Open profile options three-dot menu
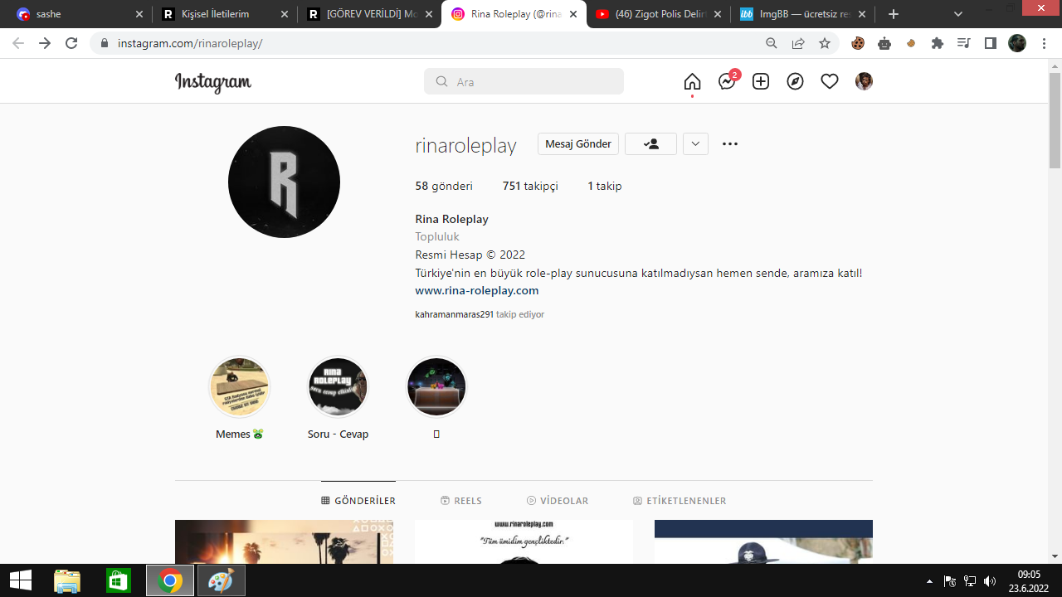This screenshot has width=1062, height=597. click(730, 143)
